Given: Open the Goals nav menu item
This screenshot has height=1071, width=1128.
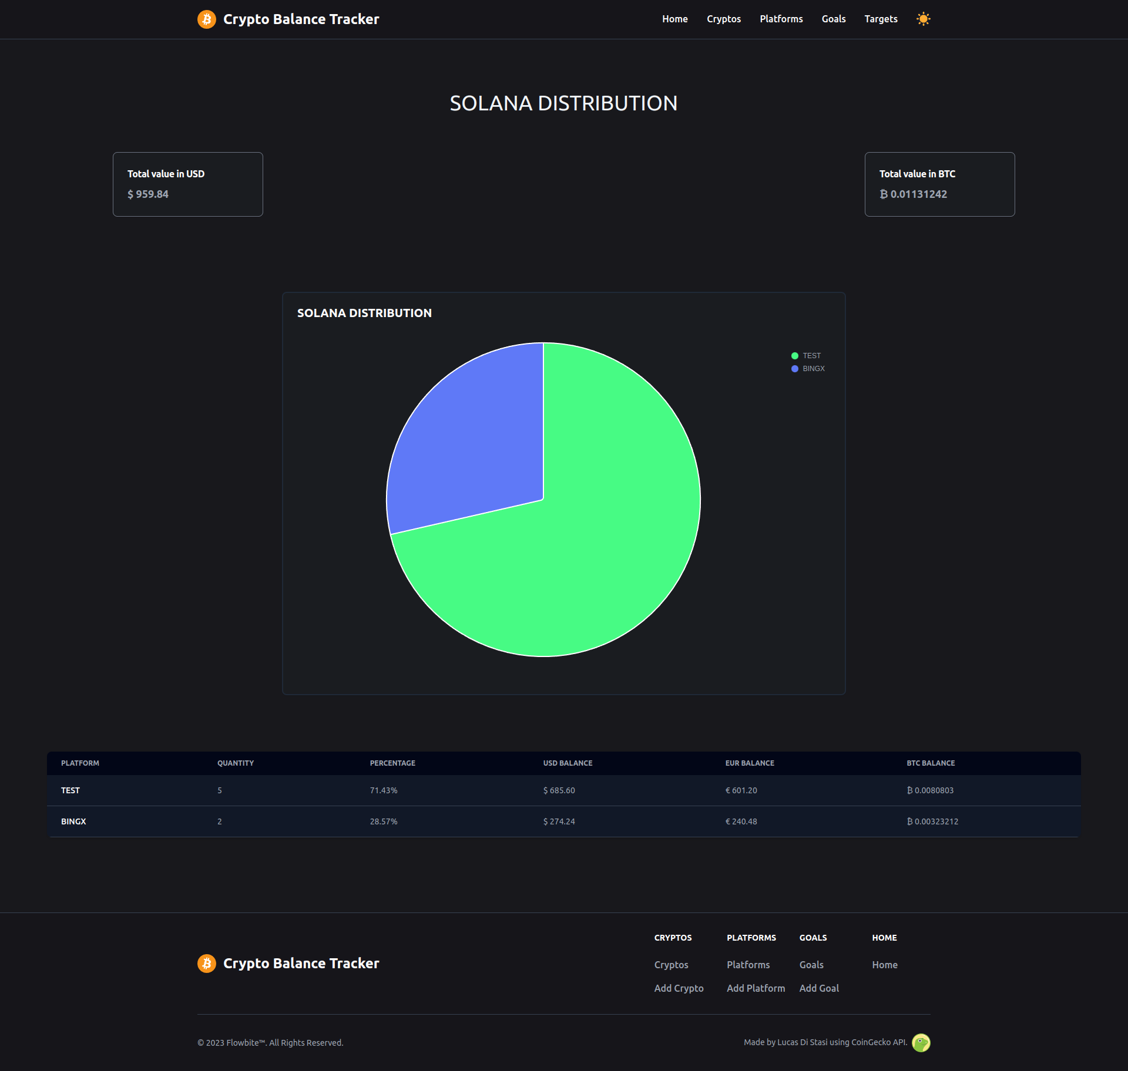Looking at the screenshot, I should coord(834,19).
